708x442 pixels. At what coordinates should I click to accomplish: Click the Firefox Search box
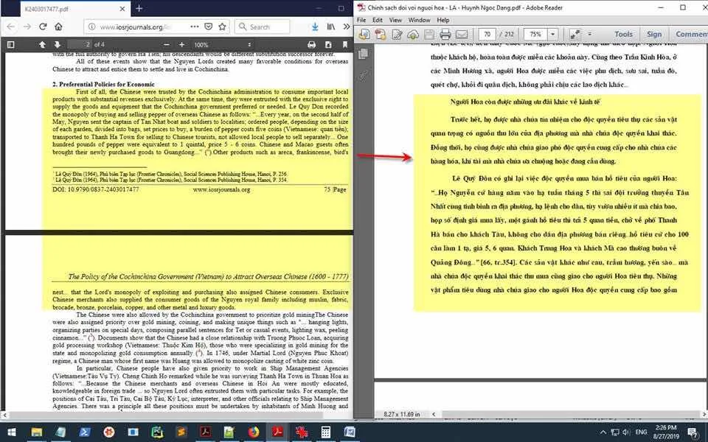coord(263,27)
